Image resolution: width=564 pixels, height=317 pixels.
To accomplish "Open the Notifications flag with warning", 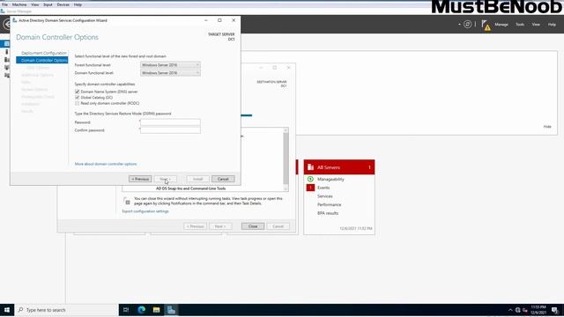I will (486, 25).
